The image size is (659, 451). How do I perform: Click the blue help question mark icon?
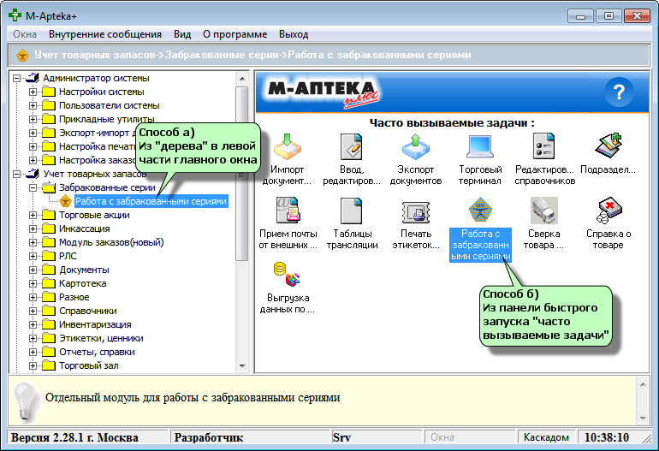pyautogui.click(x=619, y=91)
